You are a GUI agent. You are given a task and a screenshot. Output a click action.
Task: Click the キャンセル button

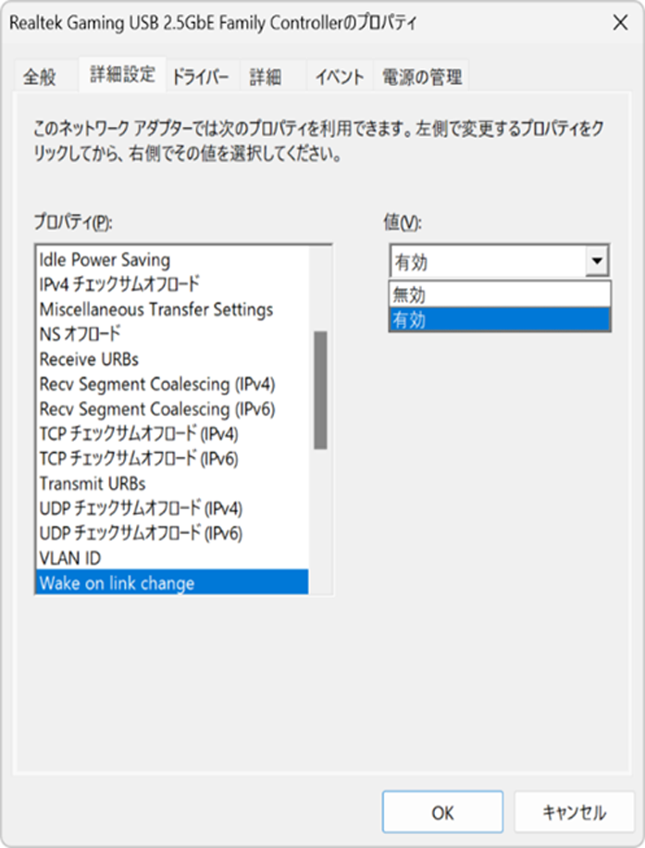[574, 812]
